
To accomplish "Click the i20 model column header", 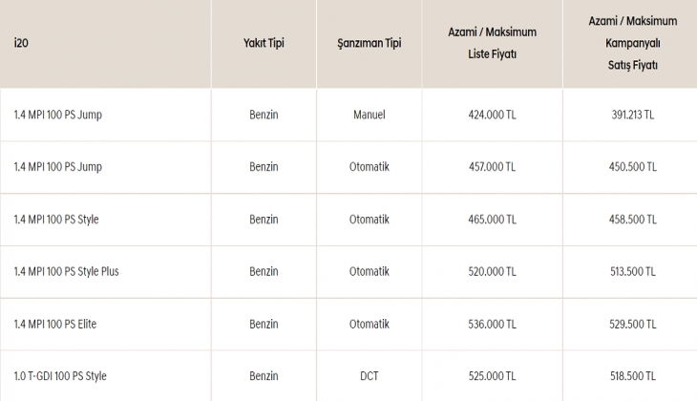I will 20,44.
